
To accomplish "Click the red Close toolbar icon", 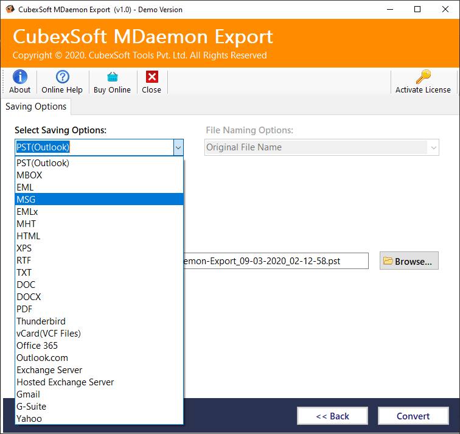I will pos(152,77).
